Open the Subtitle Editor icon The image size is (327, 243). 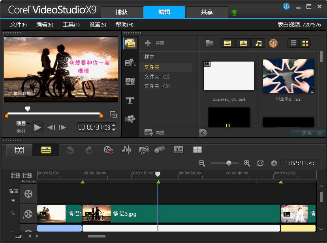pyautogui.click(x=179, y=150)
